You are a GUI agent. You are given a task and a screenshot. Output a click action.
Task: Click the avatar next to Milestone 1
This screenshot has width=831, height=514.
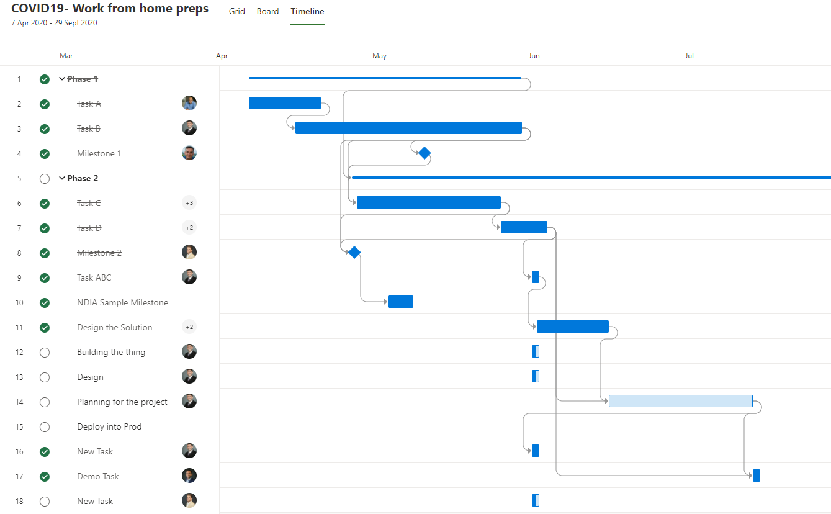tap(189, 153)
